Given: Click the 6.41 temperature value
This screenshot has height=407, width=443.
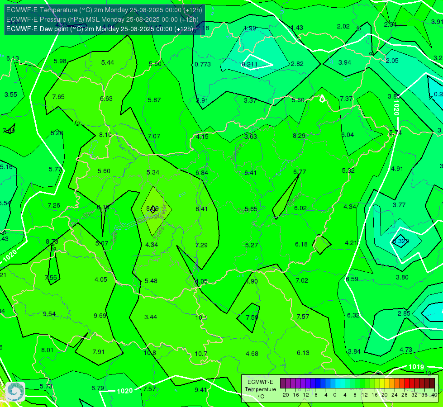Looking at the screenshot, I should coord(250,173).
